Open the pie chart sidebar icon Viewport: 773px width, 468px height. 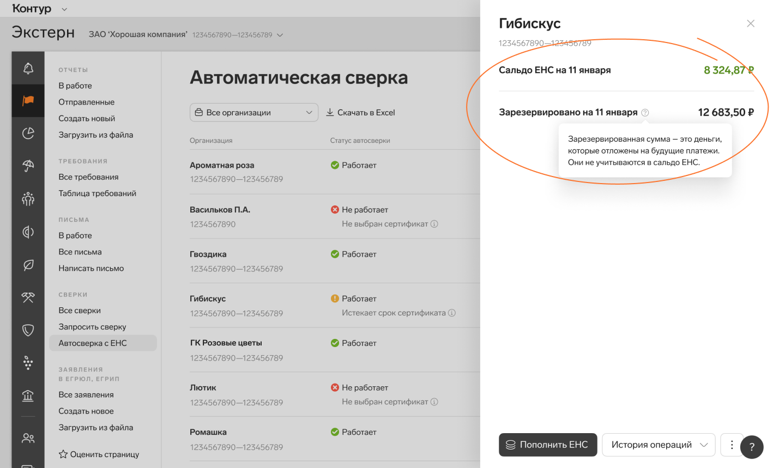[x=28, y=133]
